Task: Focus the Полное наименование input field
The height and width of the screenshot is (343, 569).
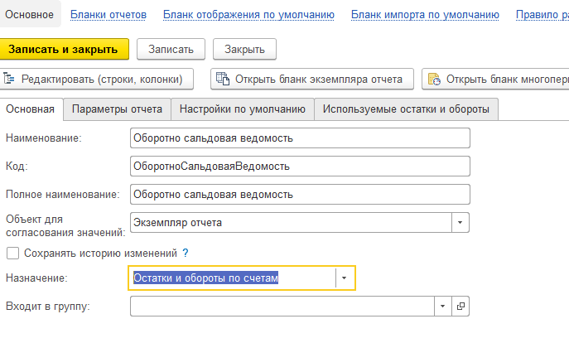Action: (x=300, y=194)
